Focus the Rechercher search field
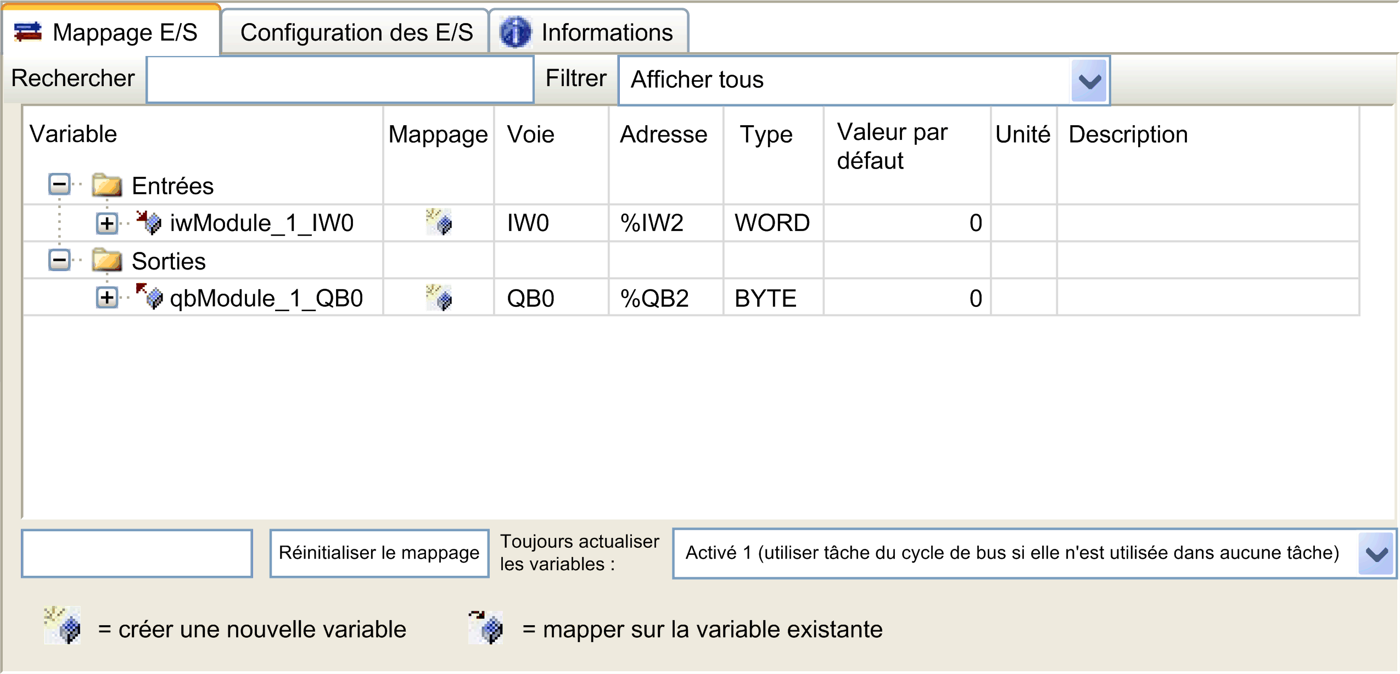The height and width of the screenshot is (674, 1400). [x=340, y=79]
